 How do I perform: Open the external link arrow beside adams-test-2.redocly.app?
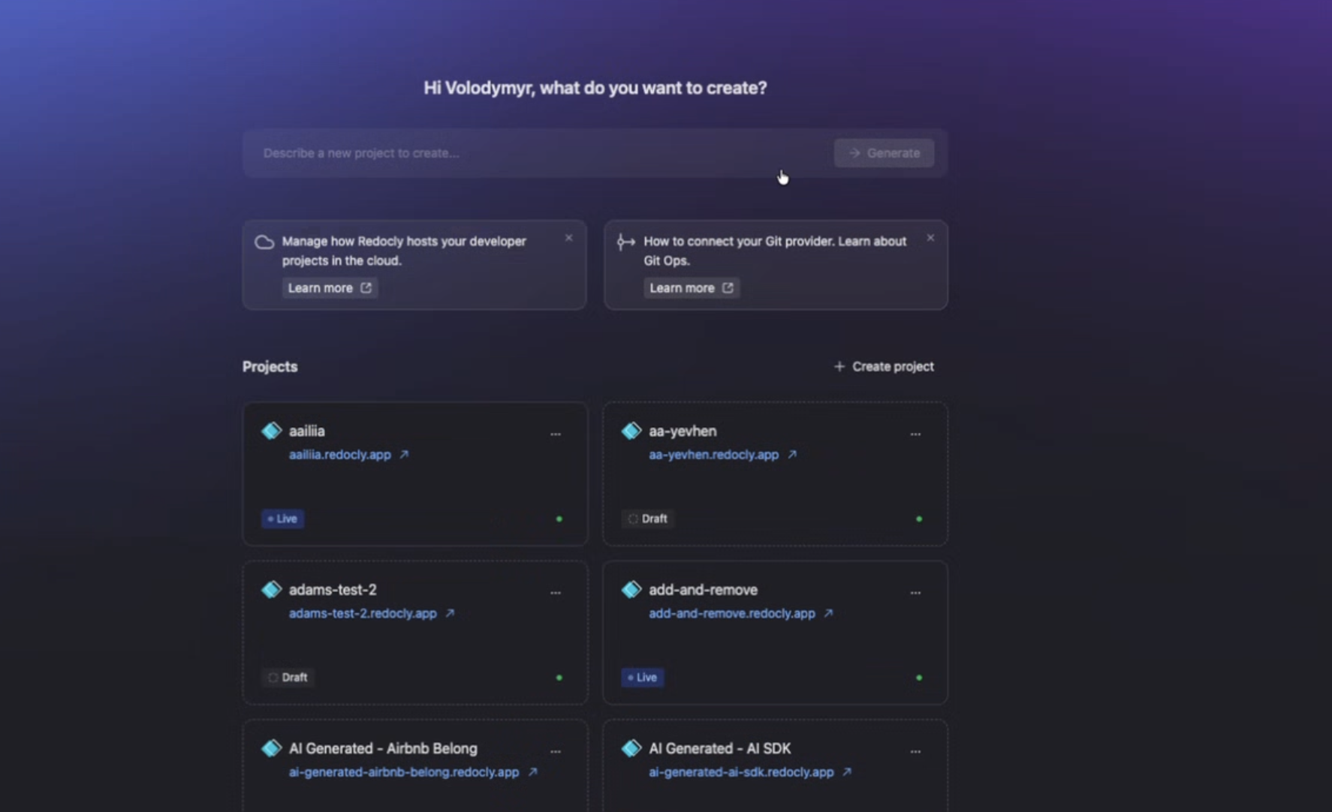click(x=450, y=613)
